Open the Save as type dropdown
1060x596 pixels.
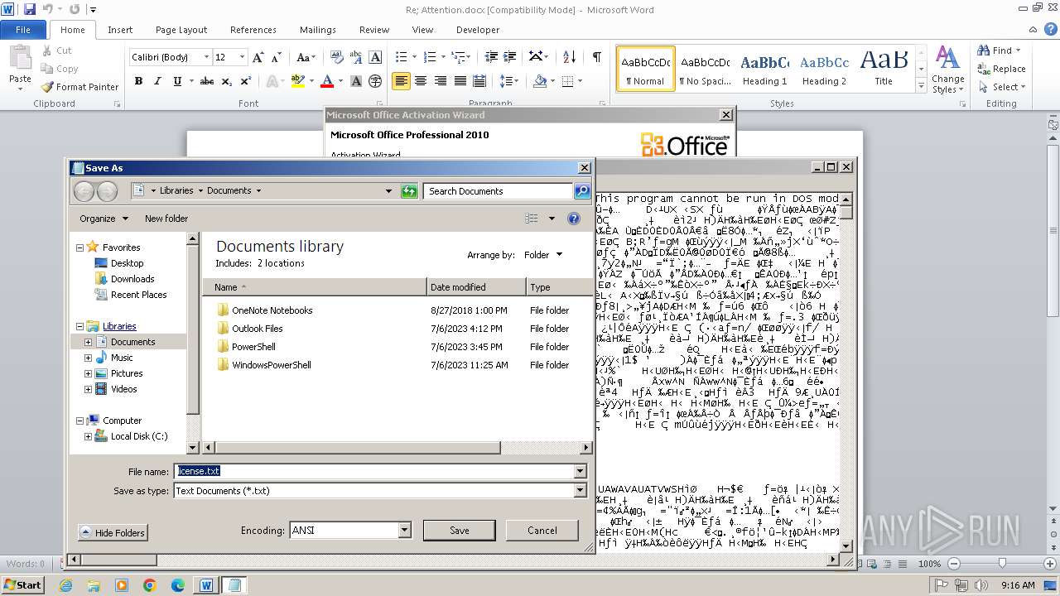click(580, 491)
